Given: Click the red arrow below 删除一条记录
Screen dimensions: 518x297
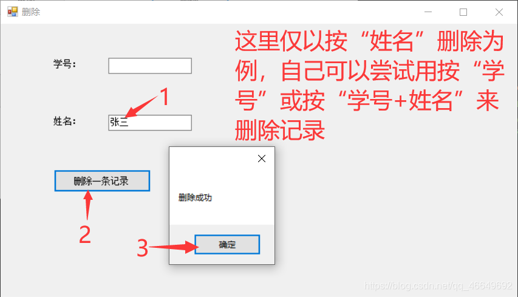Looking at the screenshot, I should click(88, 205).
